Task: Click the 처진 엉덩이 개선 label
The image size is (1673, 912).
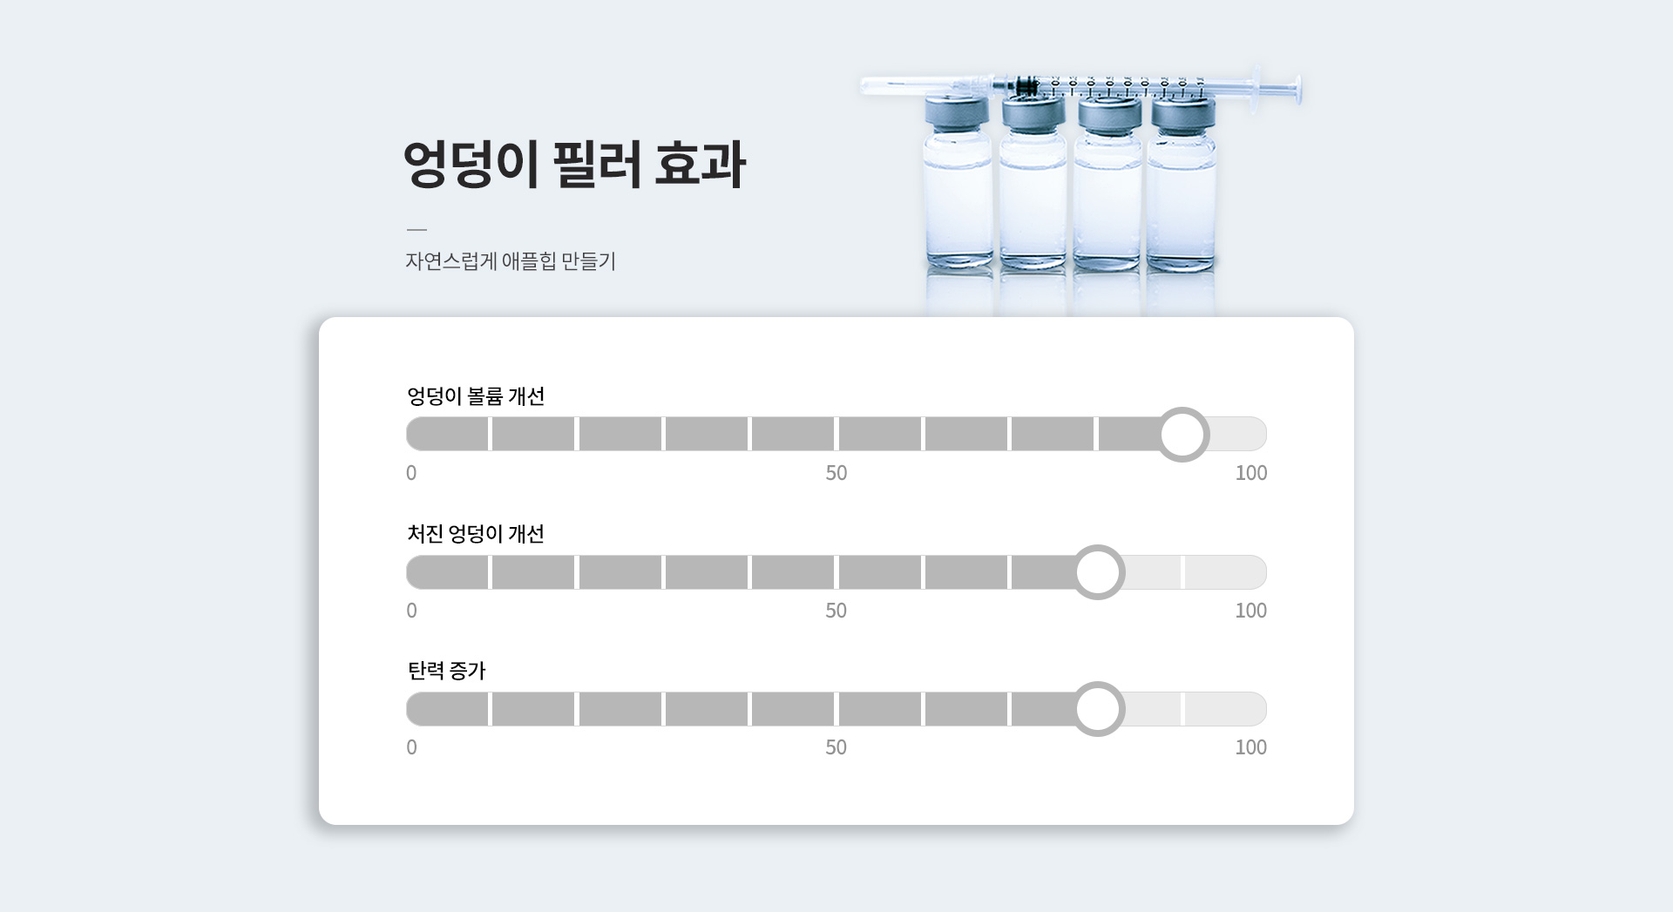Action: (476, 533)
